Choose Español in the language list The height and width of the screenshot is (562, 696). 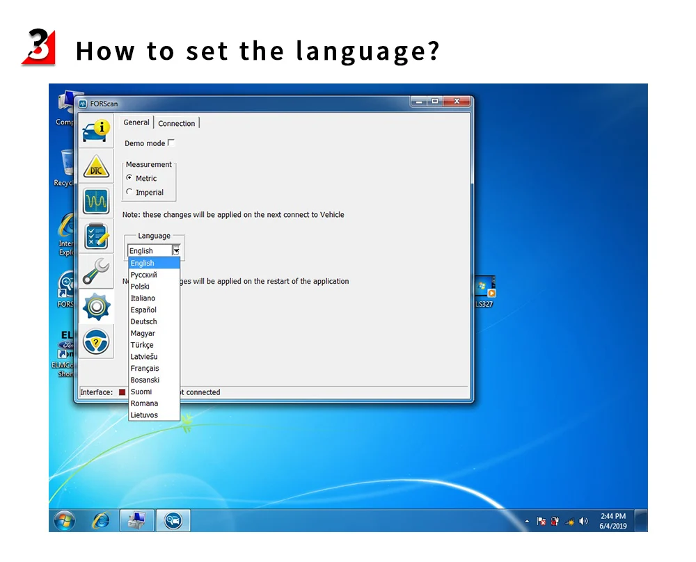[154, 310]
